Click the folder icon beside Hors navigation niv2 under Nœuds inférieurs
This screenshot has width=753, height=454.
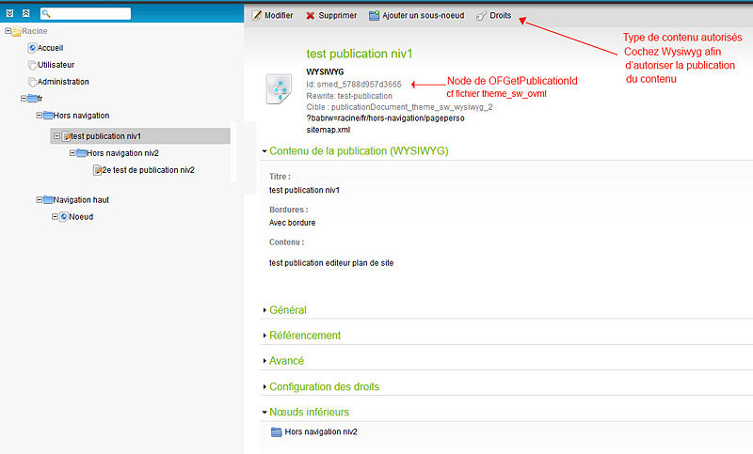276,432
